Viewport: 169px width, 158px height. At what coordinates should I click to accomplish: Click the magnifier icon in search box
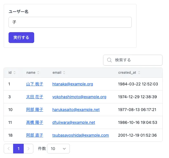[109, 60]
